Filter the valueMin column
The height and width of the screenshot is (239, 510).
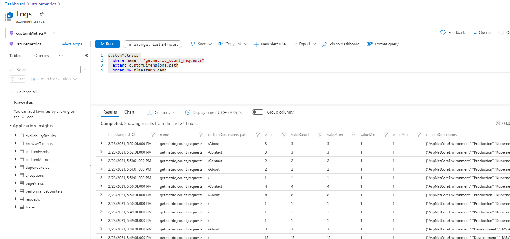point(386,135)
